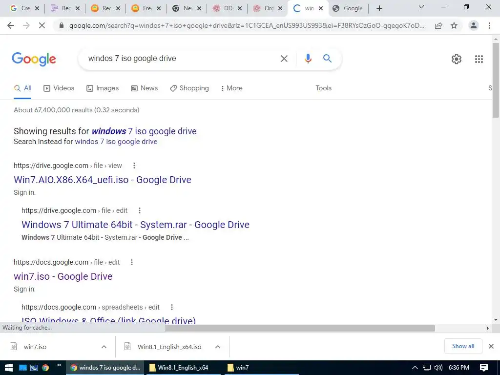Switch to Images results
The image size is (500, 375).
103,88
